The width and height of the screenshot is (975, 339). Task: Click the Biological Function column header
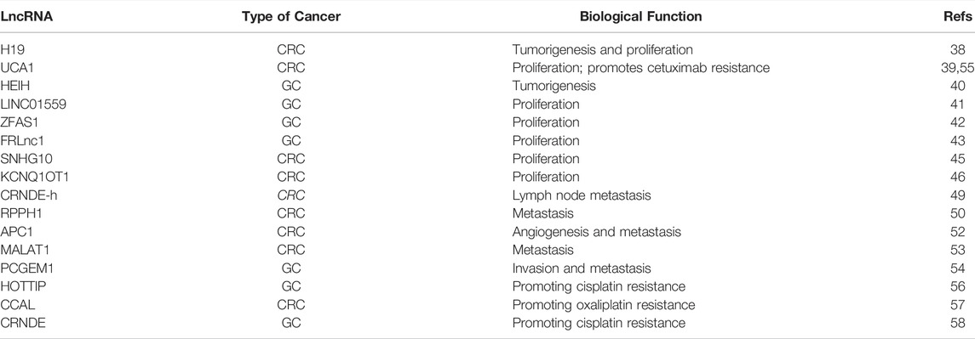[x=640, y=17]
